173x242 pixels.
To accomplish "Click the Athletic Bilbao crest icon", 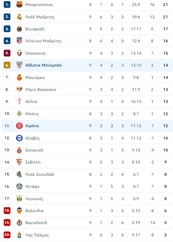I will [x=19, y=65].
